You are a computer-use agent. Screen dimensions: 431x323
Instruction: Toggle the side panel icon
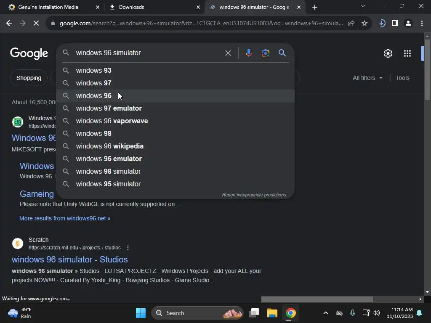395,24
